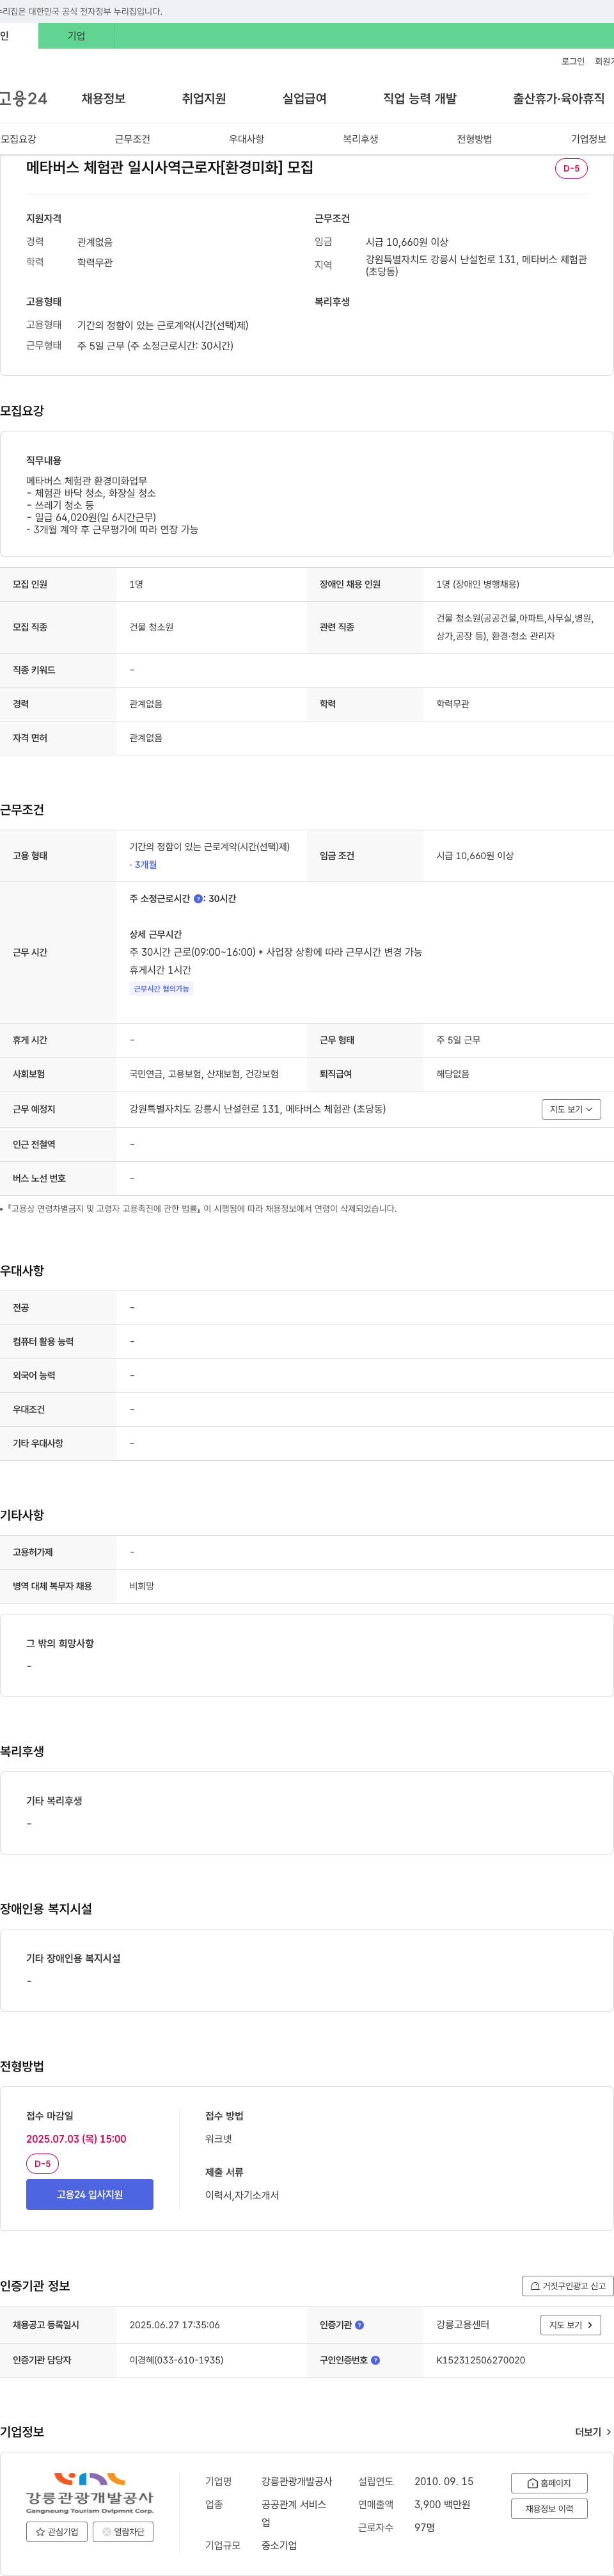
Task: Open the 채용정보 이력 button
Action: 549,2509
